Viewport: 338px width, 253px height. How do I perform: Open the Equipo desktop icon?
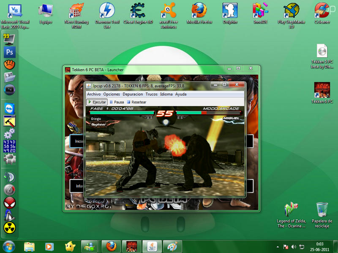(46, 13)
